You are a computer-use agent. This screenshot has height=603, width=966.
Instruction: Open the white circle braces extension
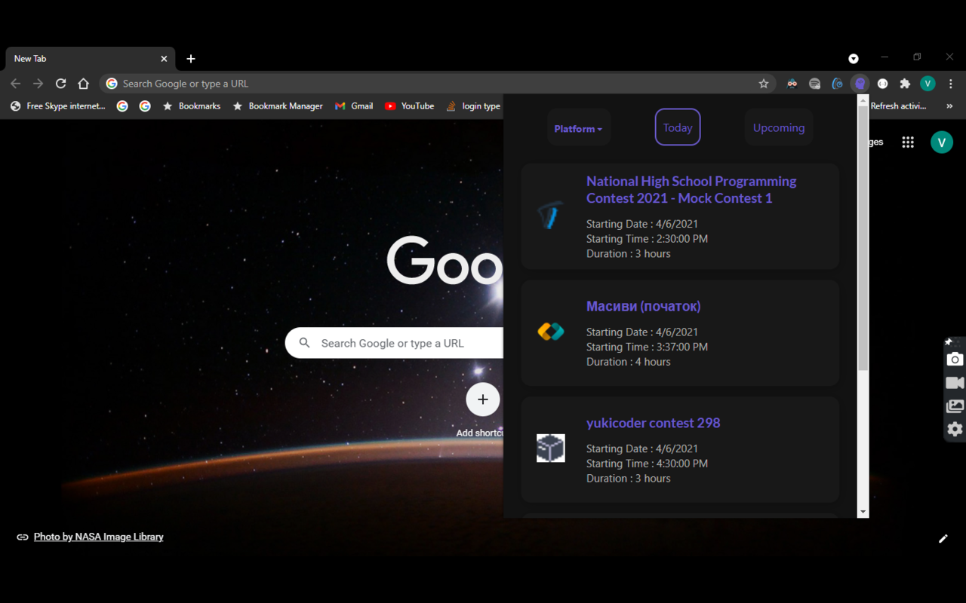(882, 84)
